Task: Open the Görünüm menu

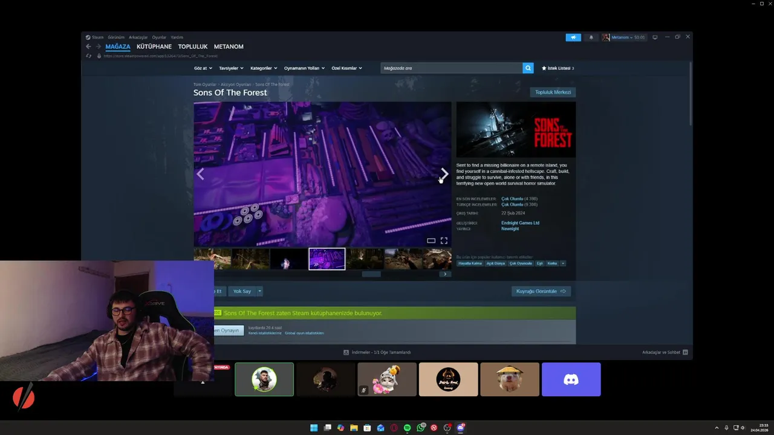Action: point(116,37)
